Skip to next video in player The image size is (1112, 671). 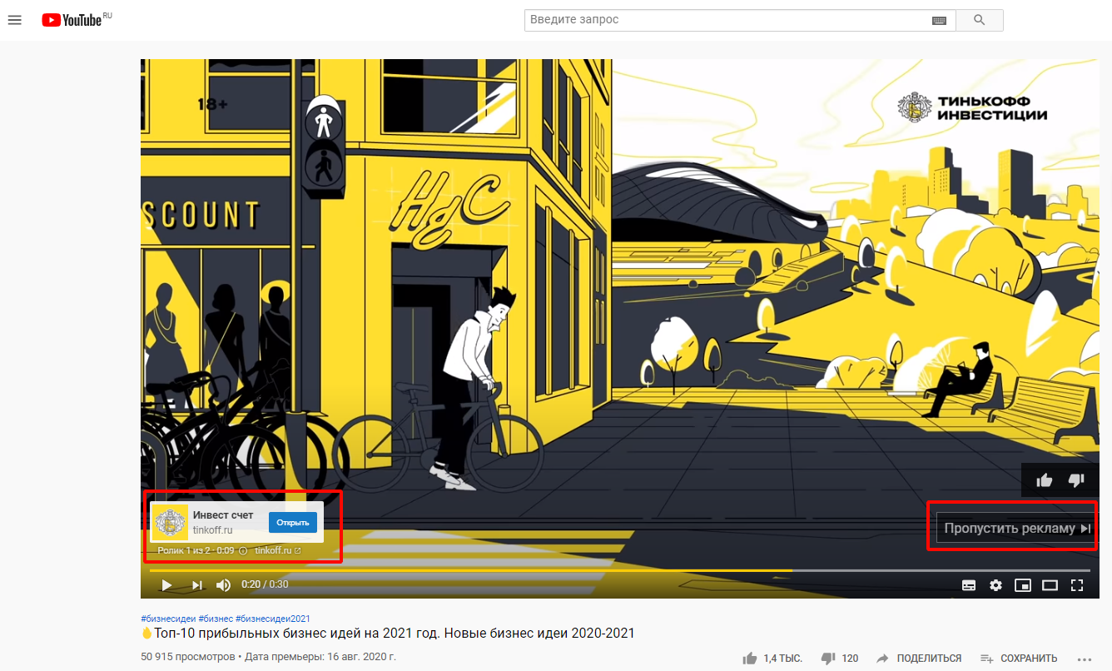pos(197,585)
